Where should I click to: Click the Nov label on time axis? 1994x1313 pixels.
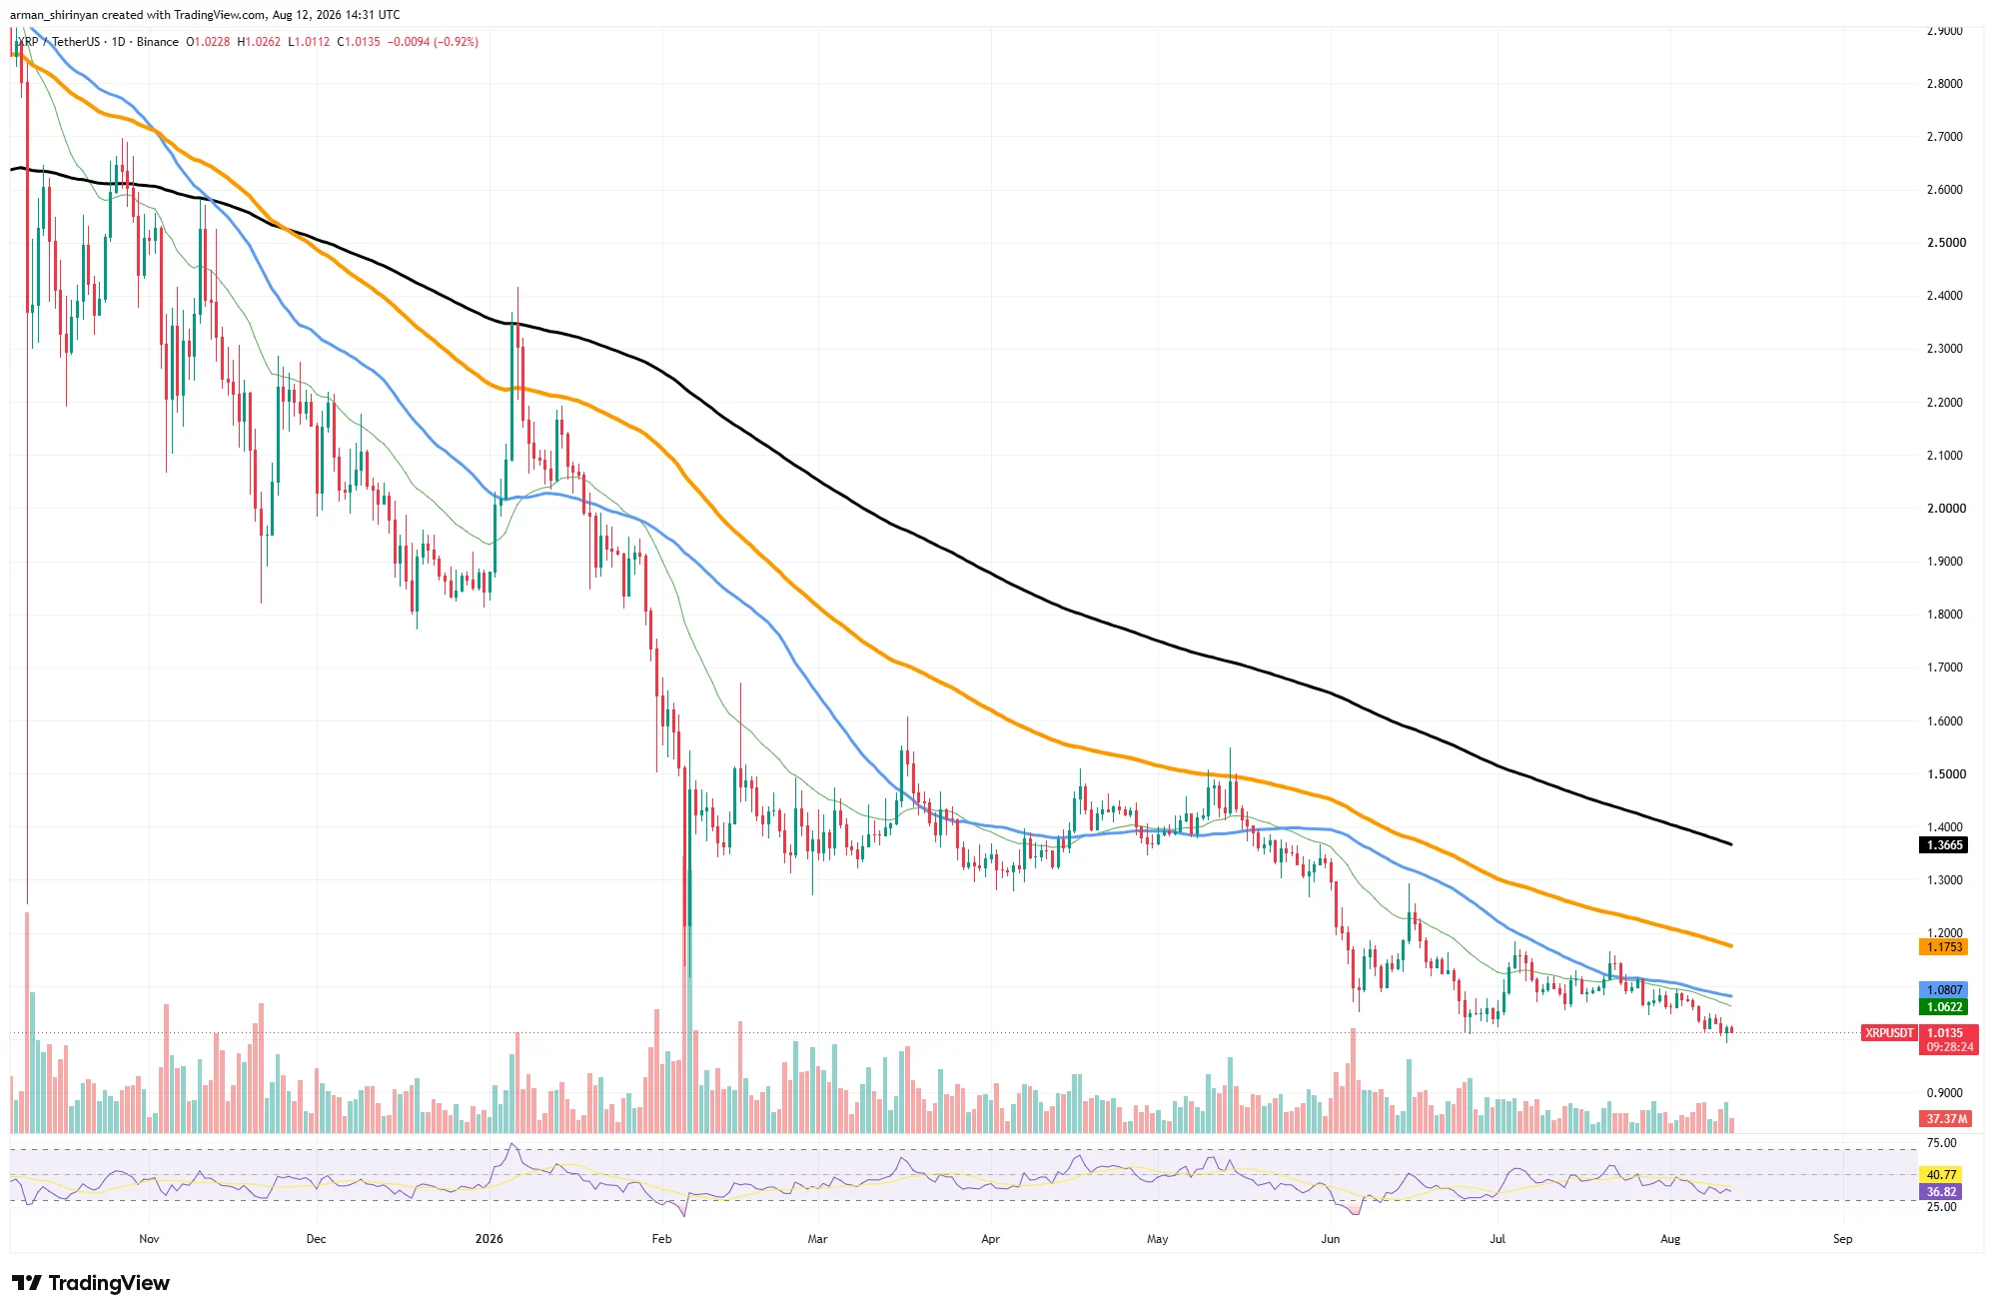tap(149, 1239)
